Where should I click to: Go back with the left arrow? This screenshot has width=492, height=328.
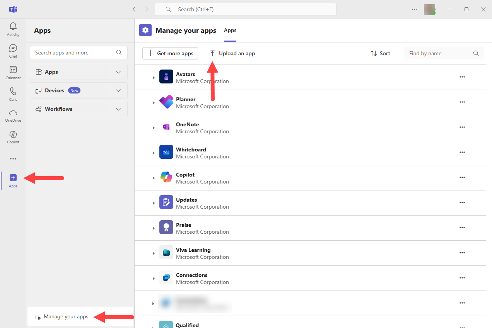click(x=134, y=9)
